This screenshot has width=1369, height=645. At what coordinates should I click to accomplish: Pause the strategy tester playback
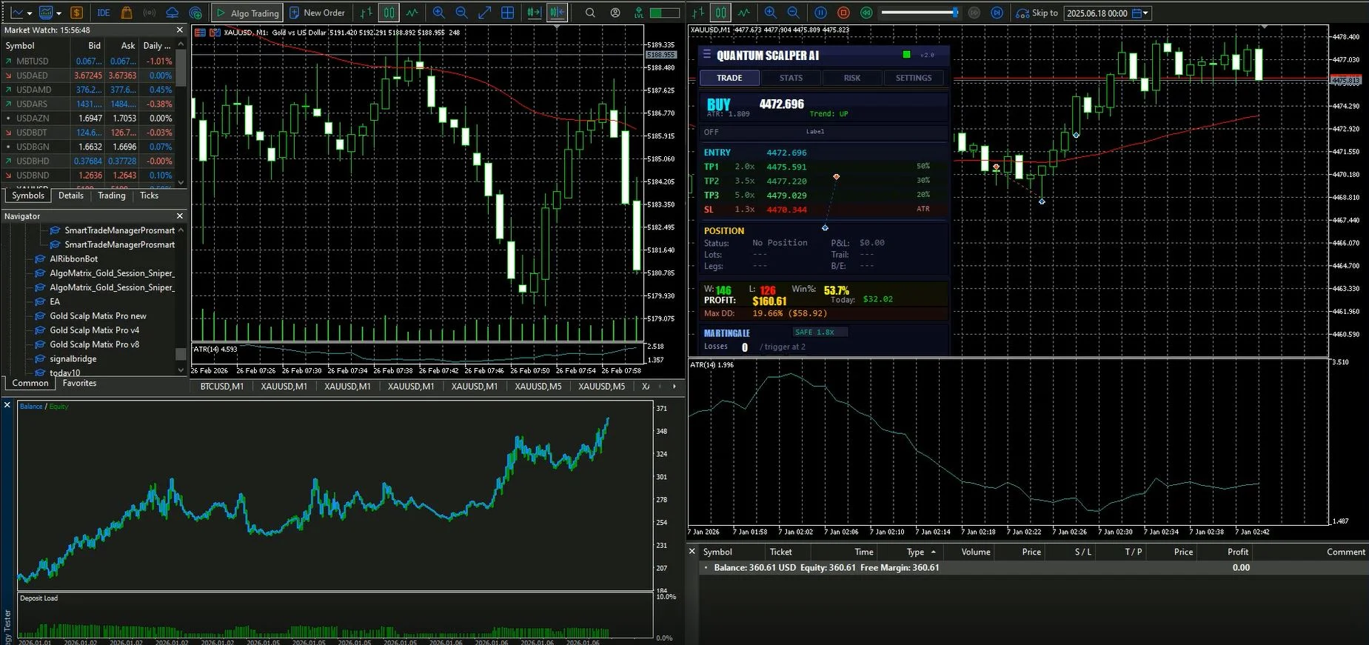click(x=820, y=13)
